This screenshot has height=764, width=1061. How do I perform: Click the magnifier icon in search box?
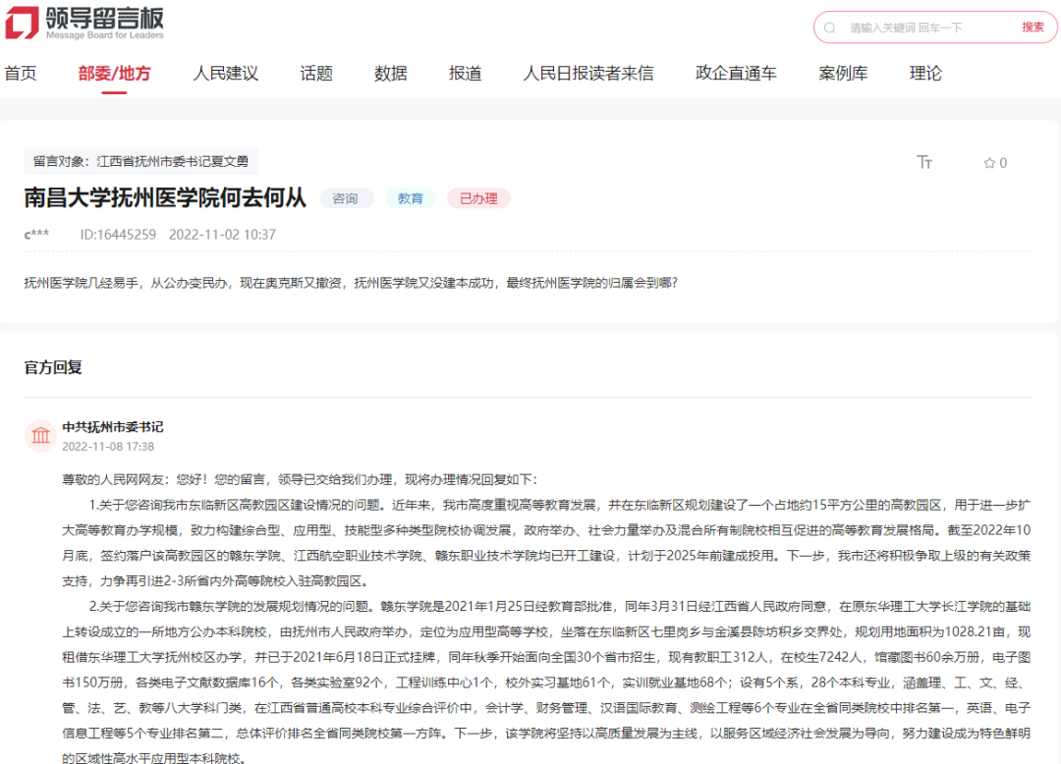point(830,27)
